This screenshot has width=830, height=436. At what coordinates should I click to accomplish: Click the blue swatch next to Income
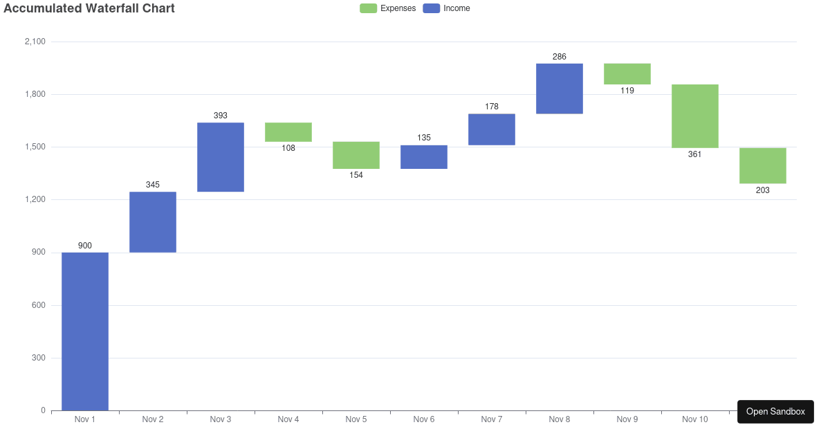coord(431,8)
